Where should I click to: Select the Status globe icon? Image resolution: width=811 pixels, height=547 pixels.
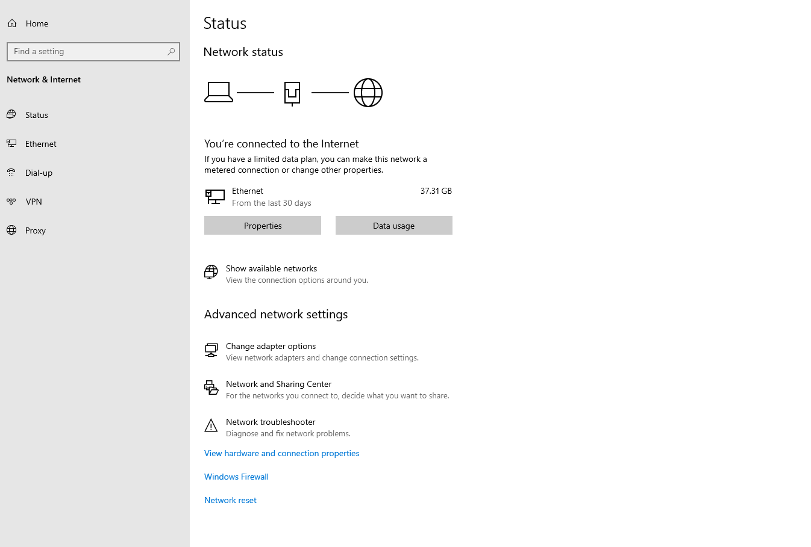click(11, 114)
